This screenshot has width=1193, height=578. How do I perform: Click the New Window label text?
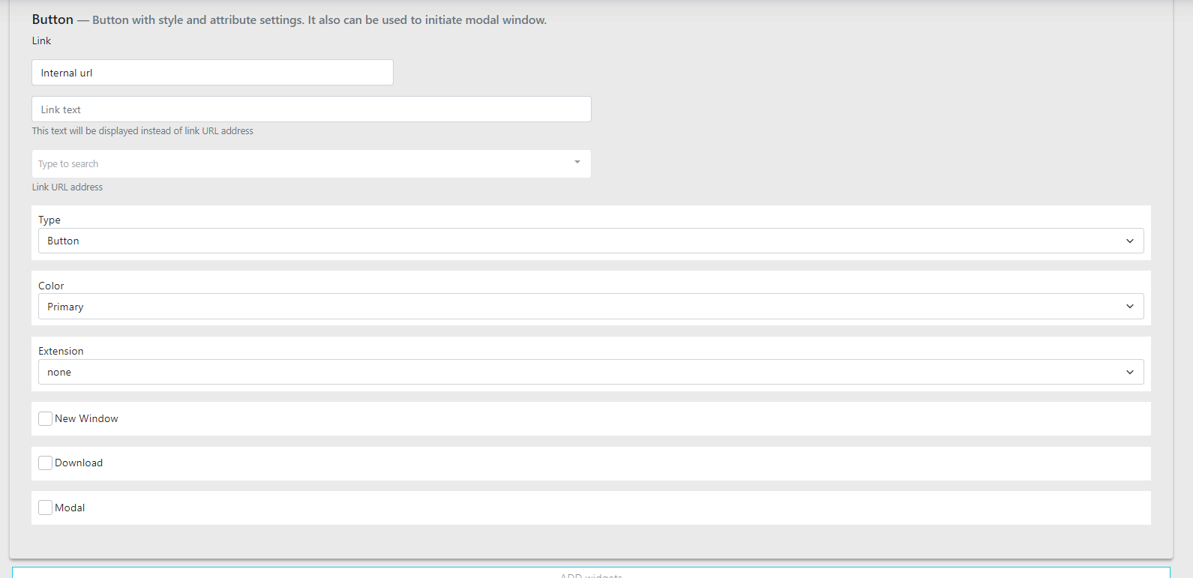point(86,418)
